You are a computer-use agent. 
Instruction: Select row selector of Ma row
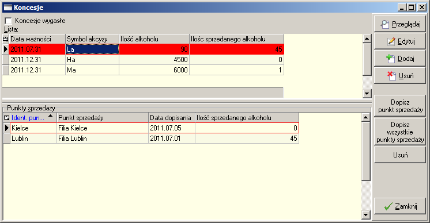point(6,70)
